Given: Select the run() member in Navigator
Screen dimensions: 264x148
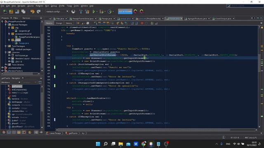Looking at the screenshot, I should coord(14,96).
